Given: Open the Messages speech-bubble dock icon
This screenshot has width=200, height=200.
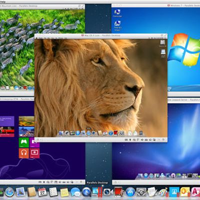Looking at the screenshot, I should [75, 192].
